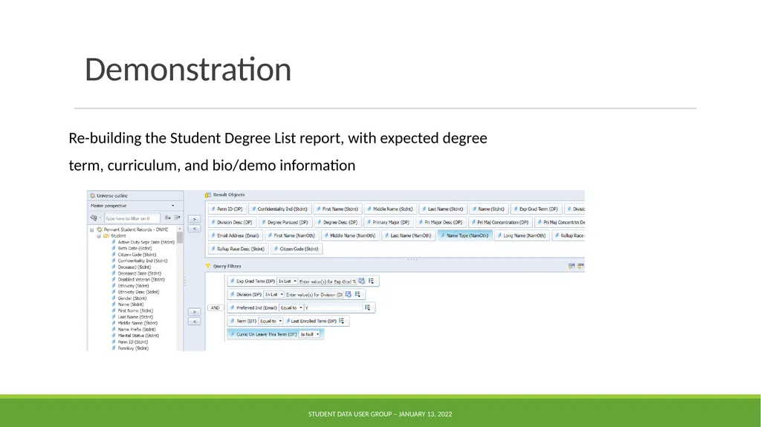761x427 pixels.
Task: Select Disabled Veteran (Stdnt) in the tree
Action: point(140,279)
